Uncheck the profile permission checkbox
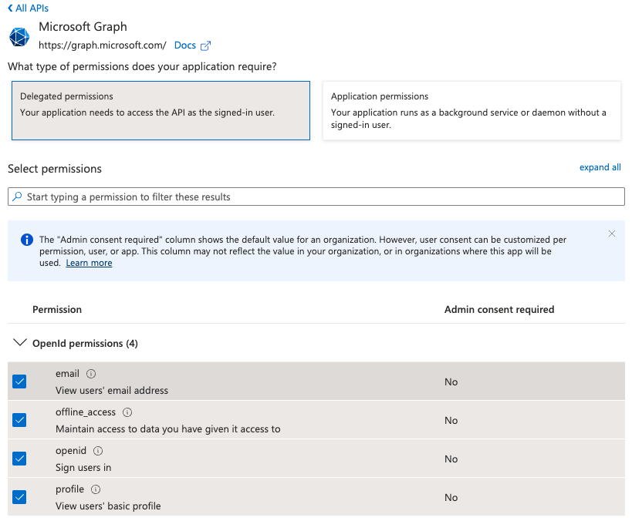This screenshot has width=632, height=521. 19,497
